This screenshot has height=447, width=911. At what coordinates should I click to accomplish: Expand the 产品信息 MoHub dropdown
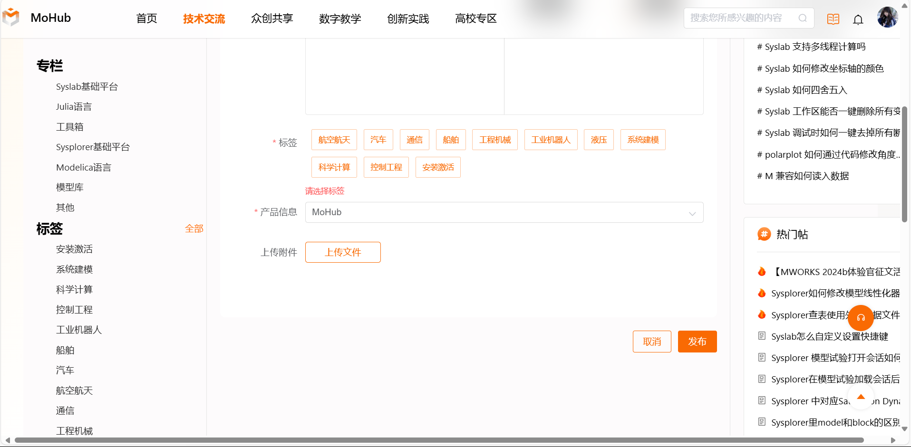(x=504, y=212)
